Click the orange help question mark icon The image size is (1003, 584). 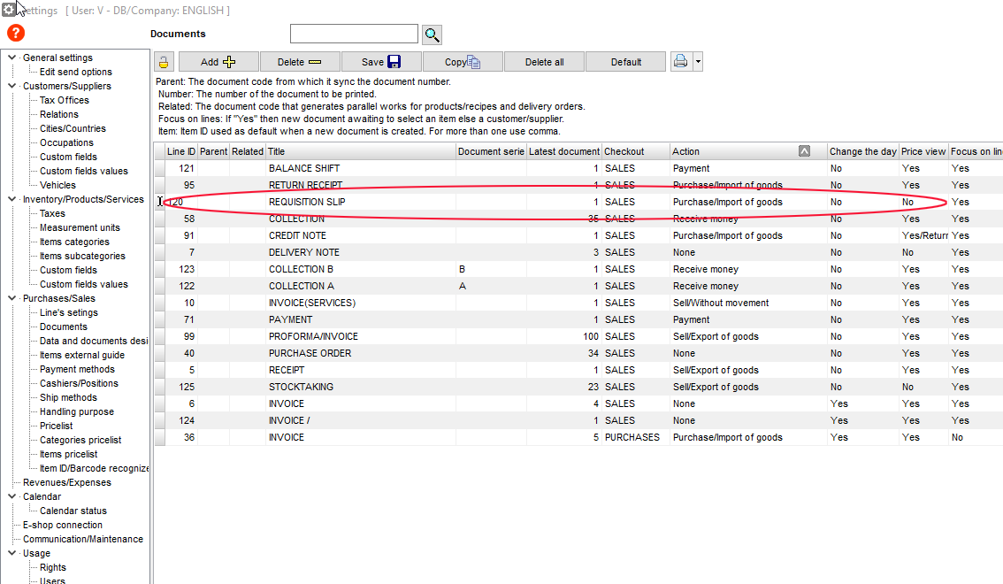tap(16, 34)
